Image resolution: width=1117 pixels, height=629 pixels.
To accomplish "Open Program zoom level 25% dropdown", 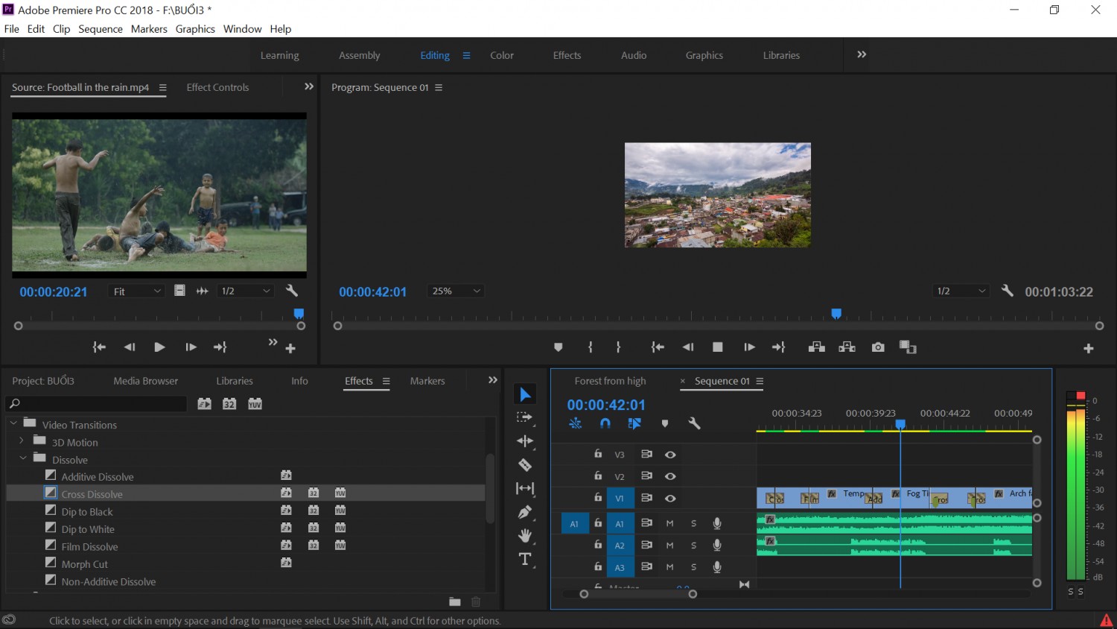I will tap(456, 291).
